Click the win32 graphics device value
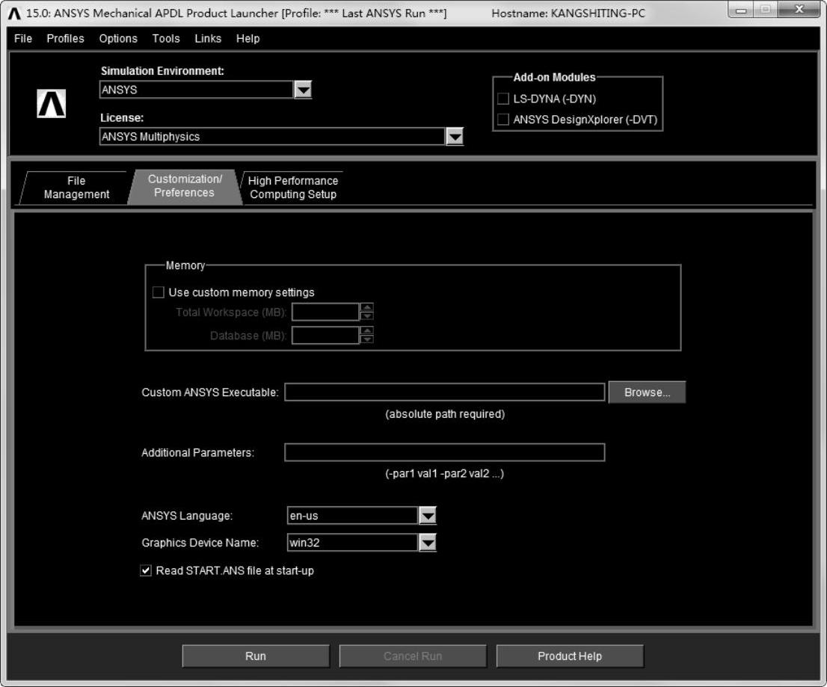This screenshot has width=827, height=687. (353, 543)
